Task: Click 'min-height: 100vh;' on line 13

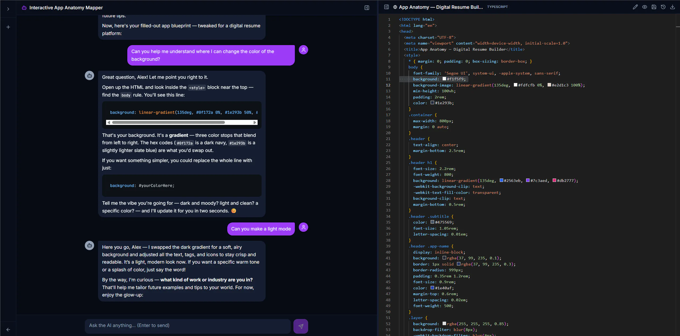Action: pos(434,91)
